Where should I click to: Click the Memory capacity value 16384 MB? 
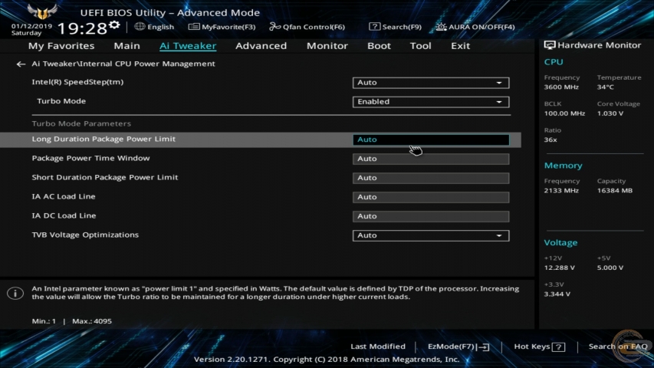point(614,191)
